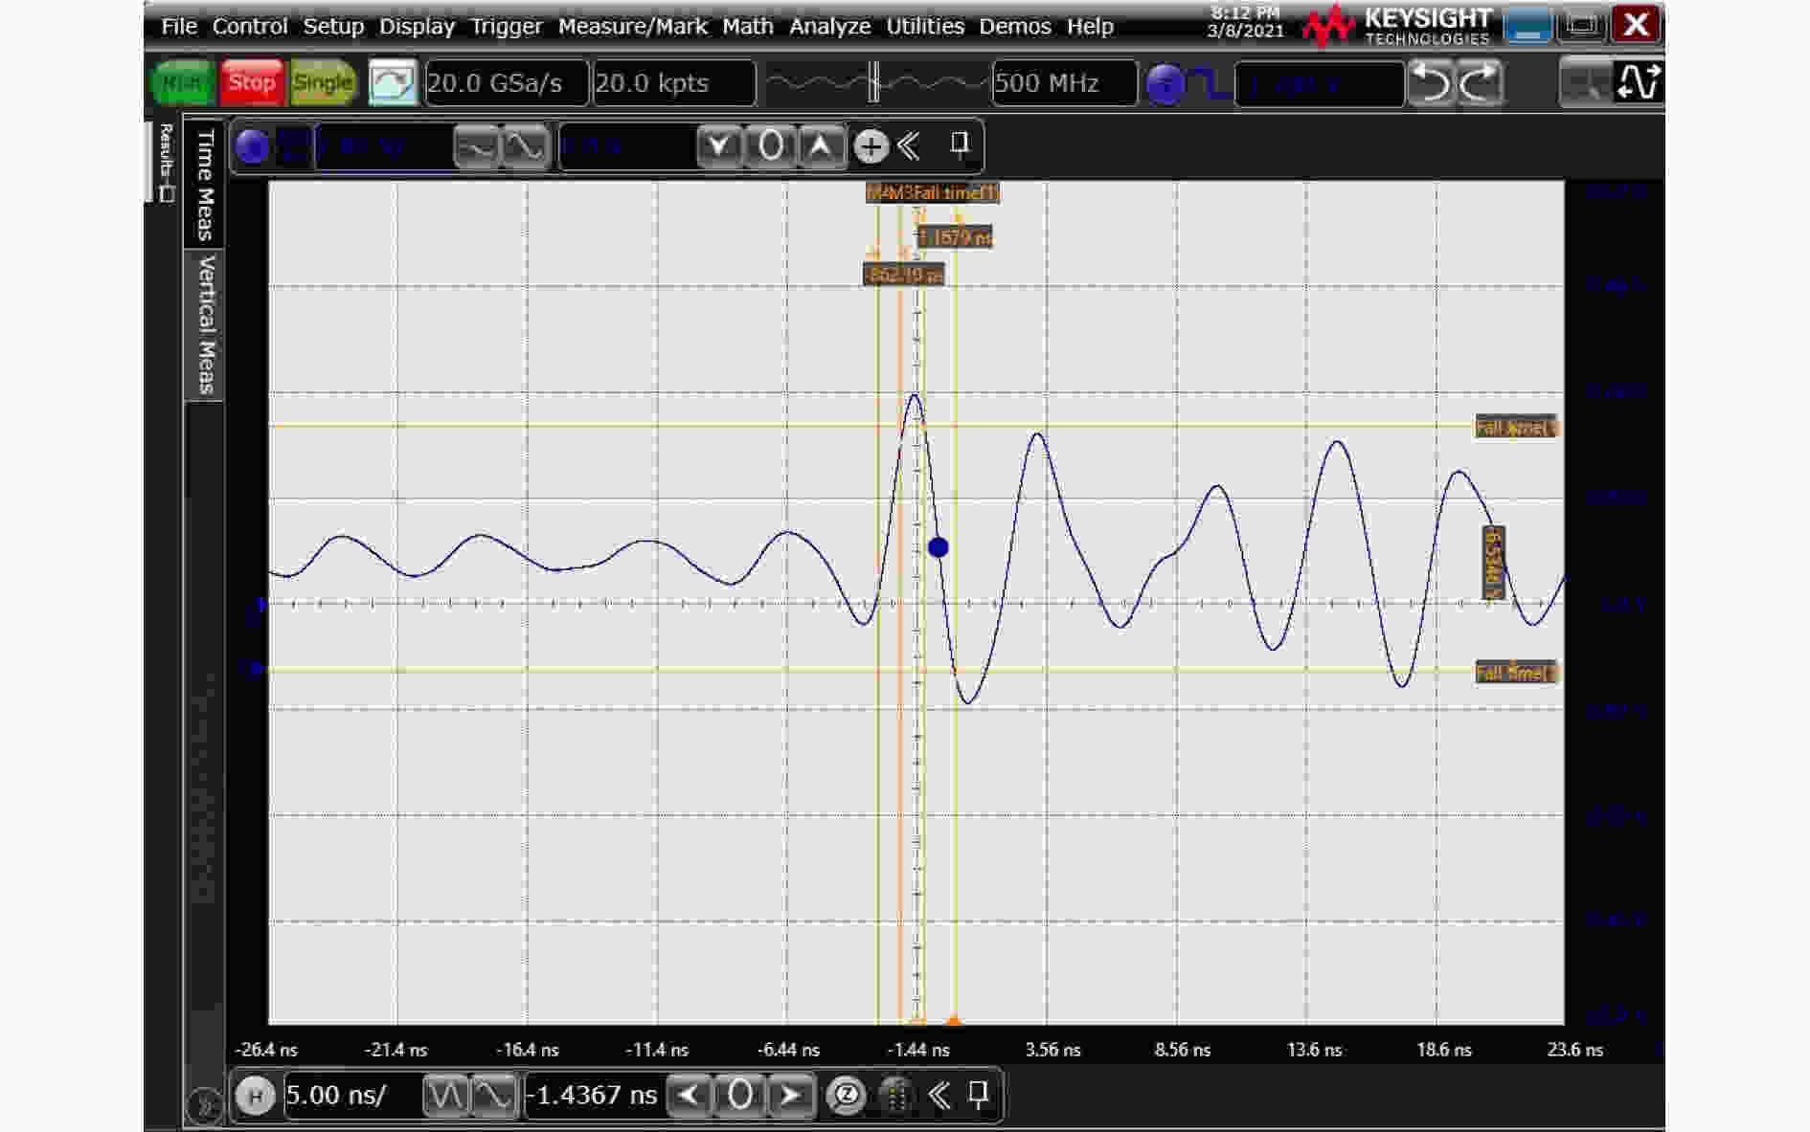The height and width of the screenshot is (1132, 1810).
Task: Click the channel vertical scale field
Action: click(383, 147)
